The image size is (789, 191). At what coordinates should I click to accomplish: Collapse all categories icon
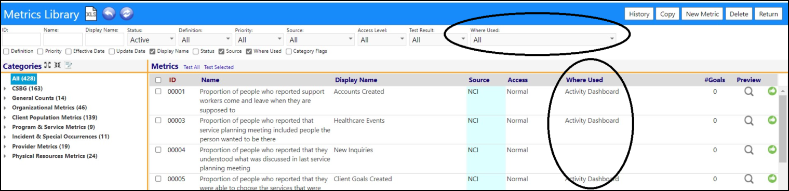58,65
